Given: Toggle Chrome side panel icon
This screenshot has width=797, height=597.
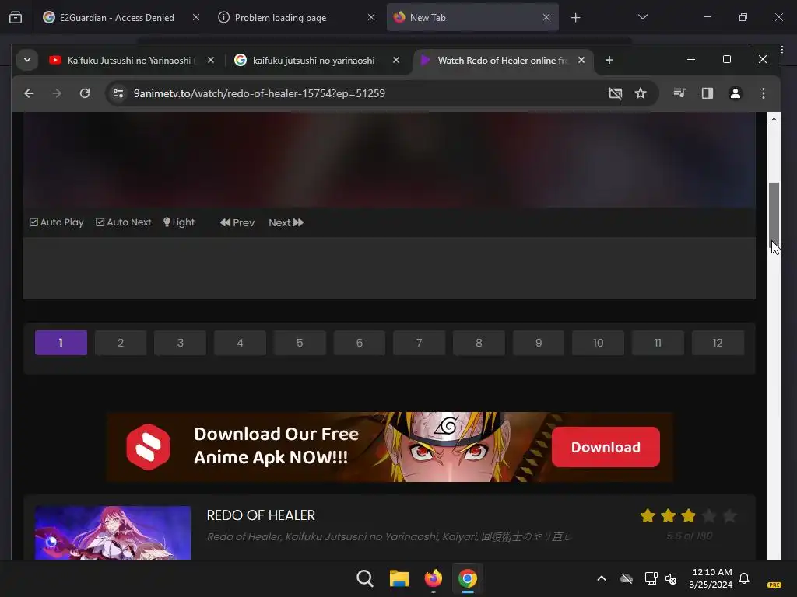Looking at the screenshot, I should coord(707,93).
